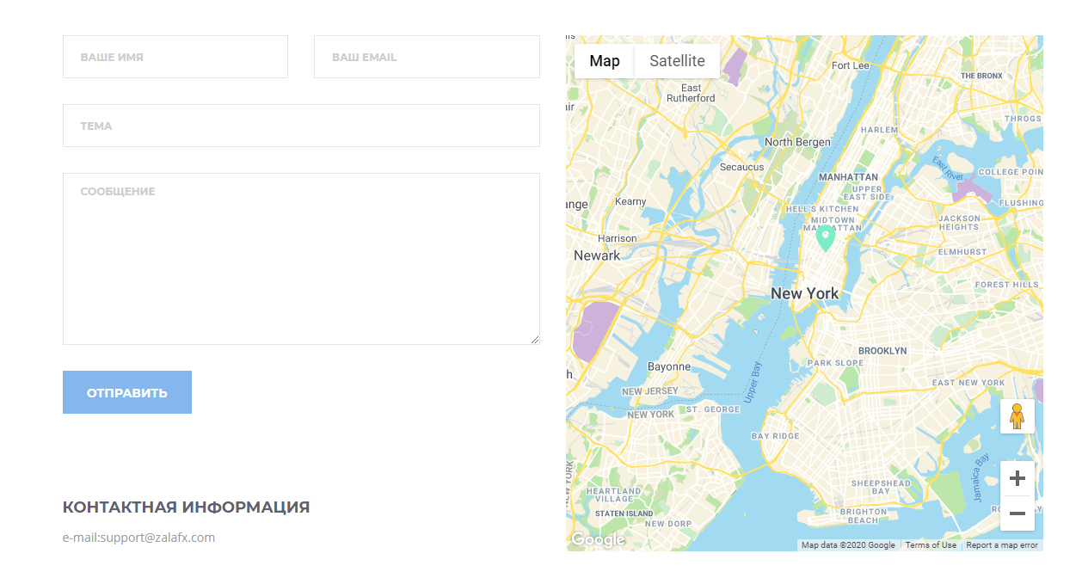Open the Report a map error link
1082x578 pixels.
point(1002,544)
